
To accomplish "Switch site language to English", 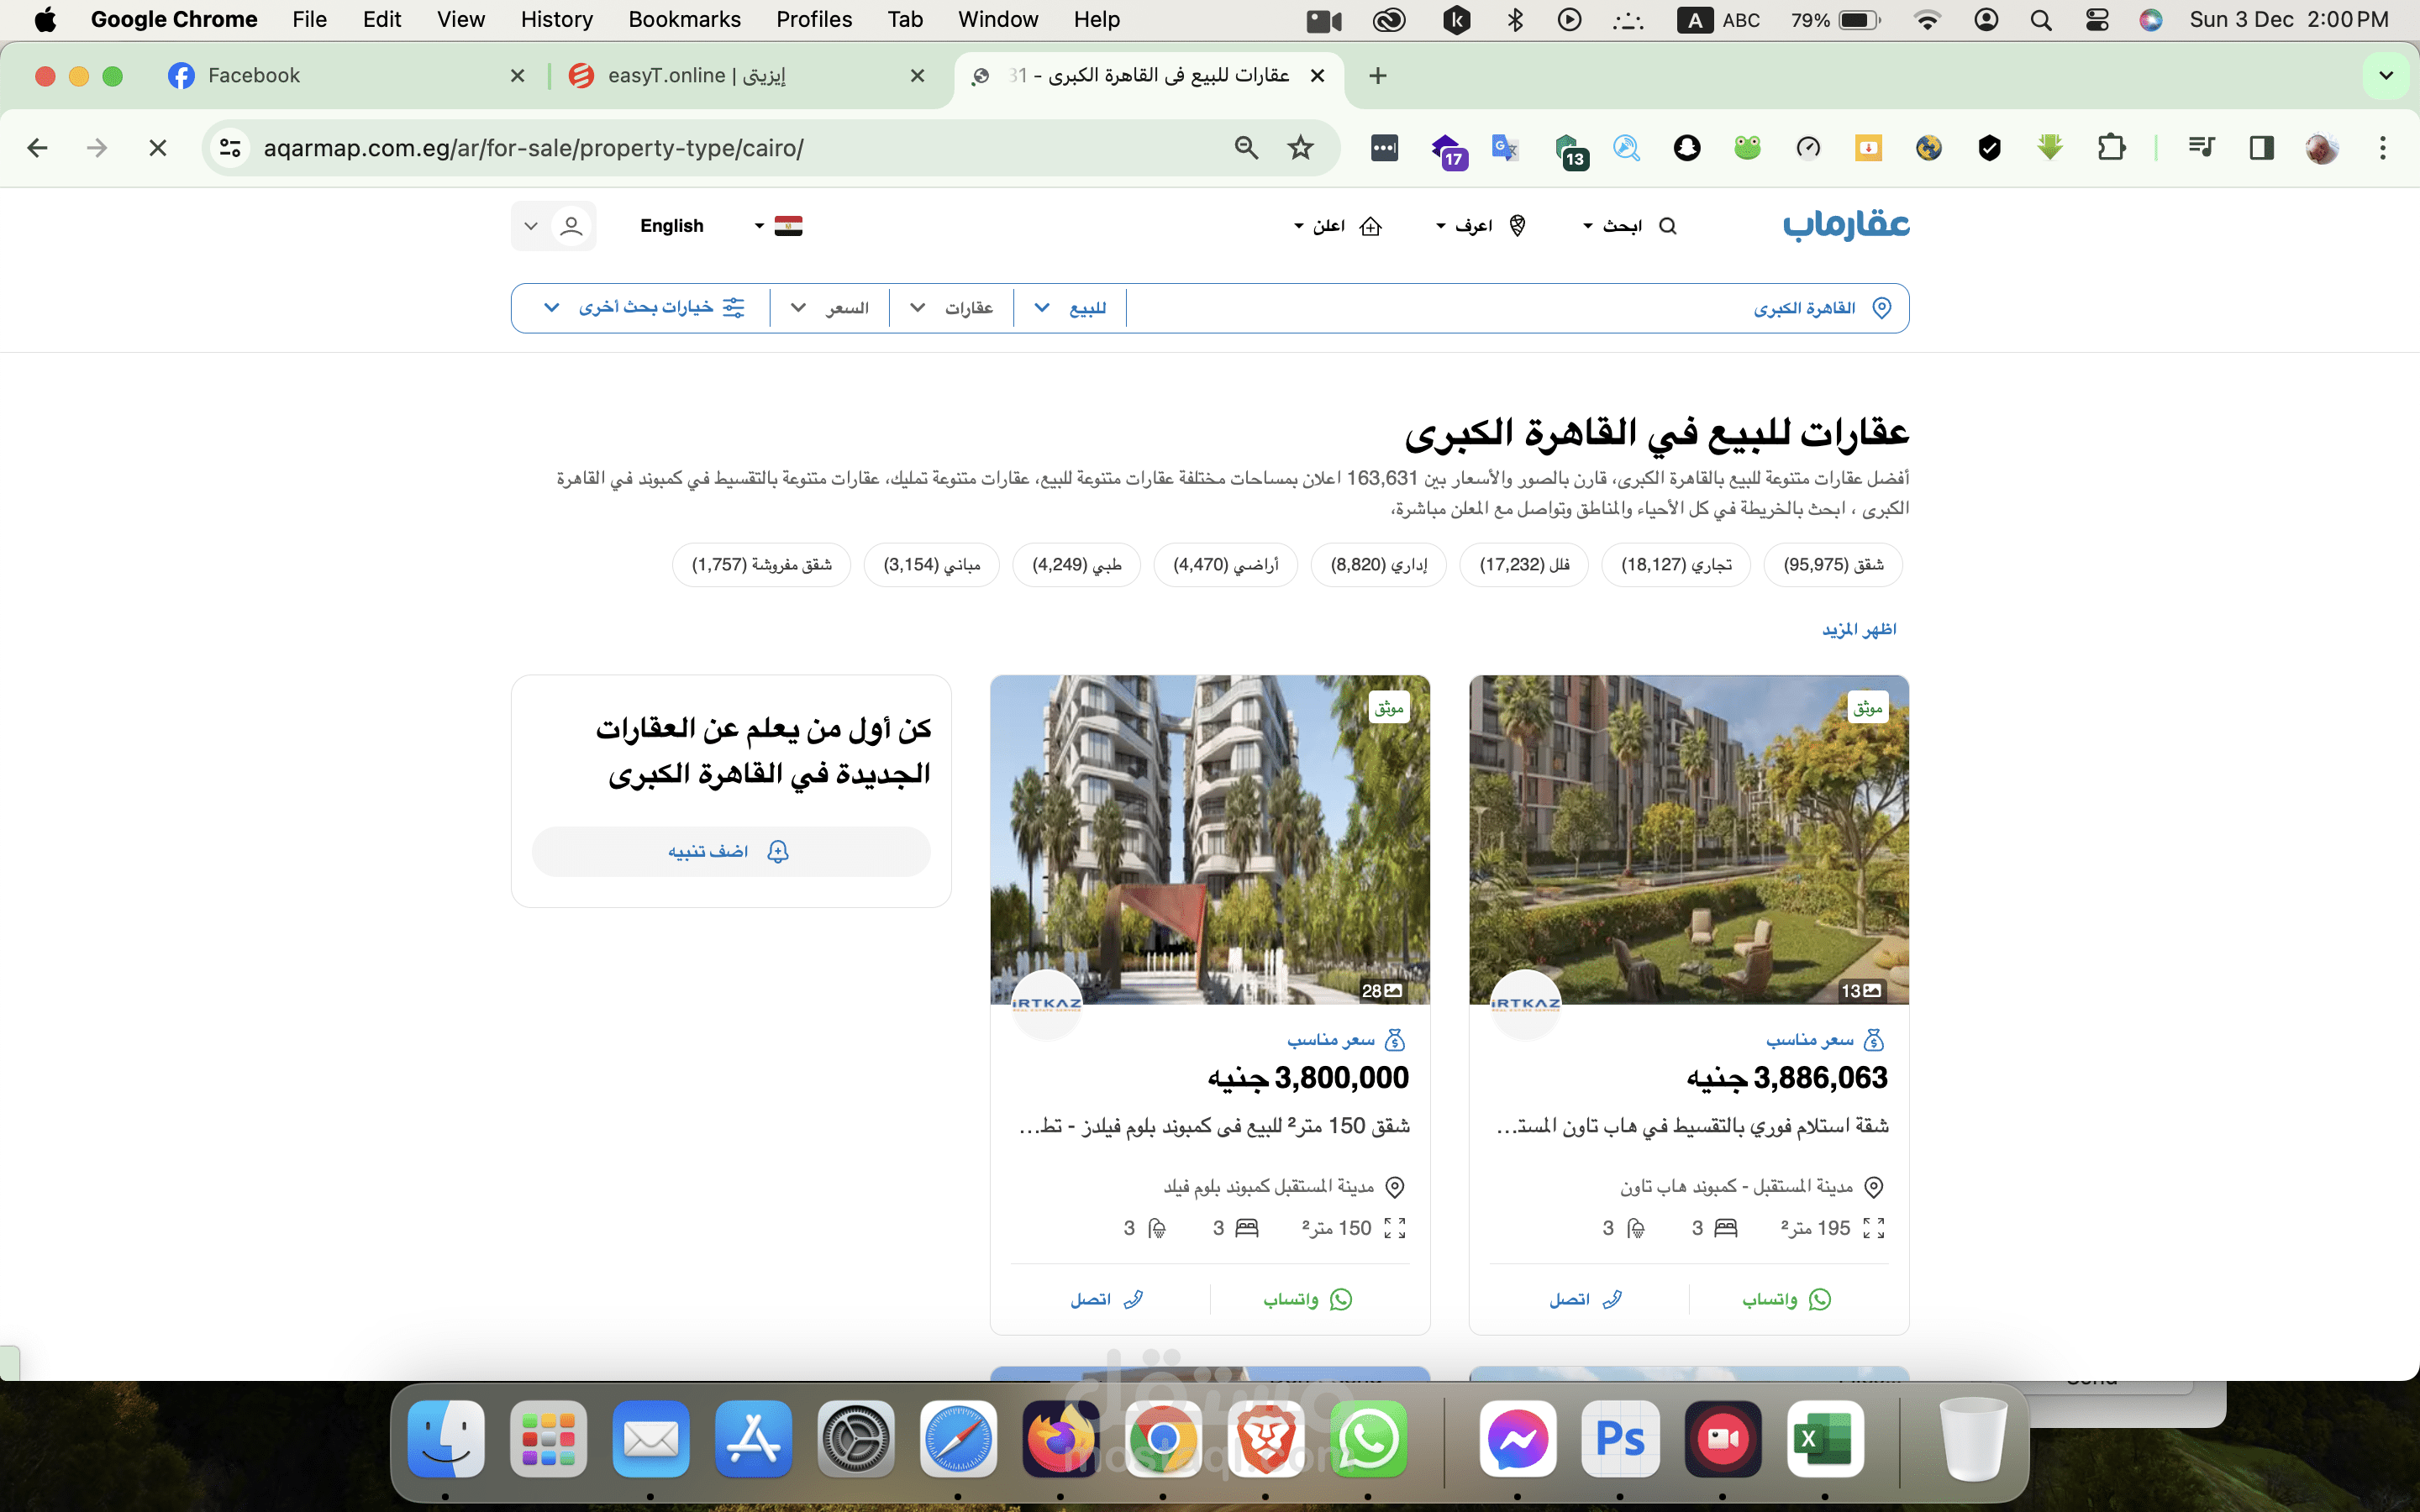I will click(672, 226).
